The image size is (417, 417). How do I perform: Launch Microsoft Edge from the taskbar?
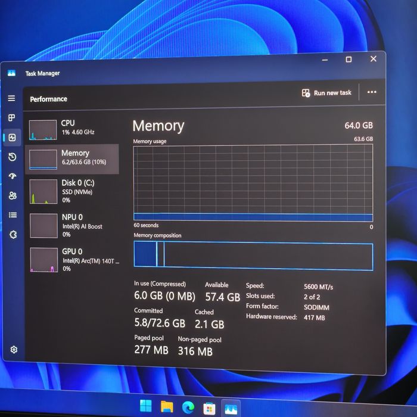point(188,407)
